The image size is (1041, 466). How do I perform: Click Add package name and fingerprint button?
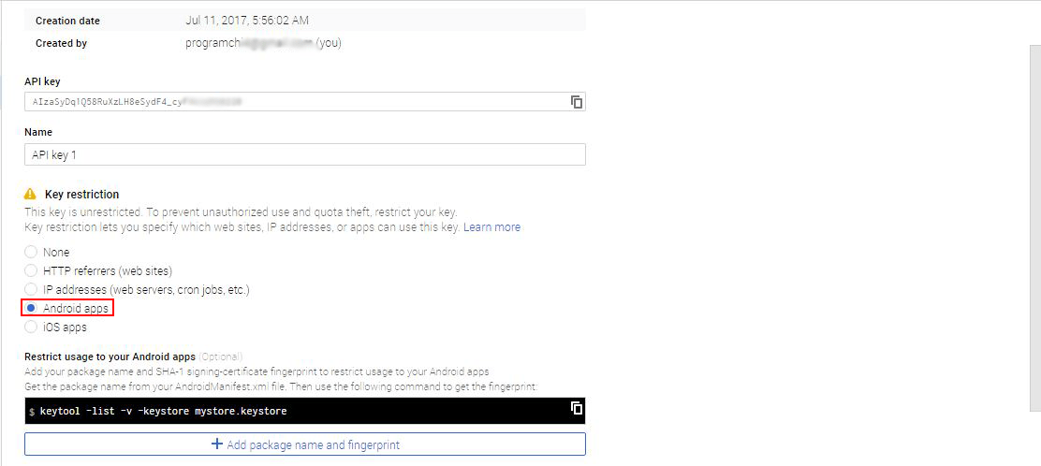coord(305,444)
